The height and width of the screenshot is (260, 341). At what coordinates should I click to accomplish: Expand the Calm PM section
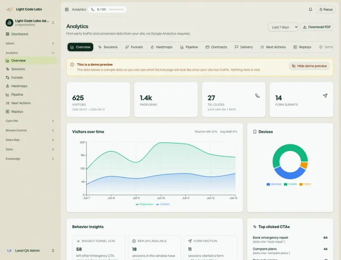click(x=30, y=121)
